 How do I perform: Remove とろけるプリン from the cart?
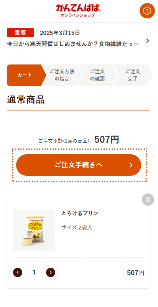pyautogui.click(x=148, y=200)
